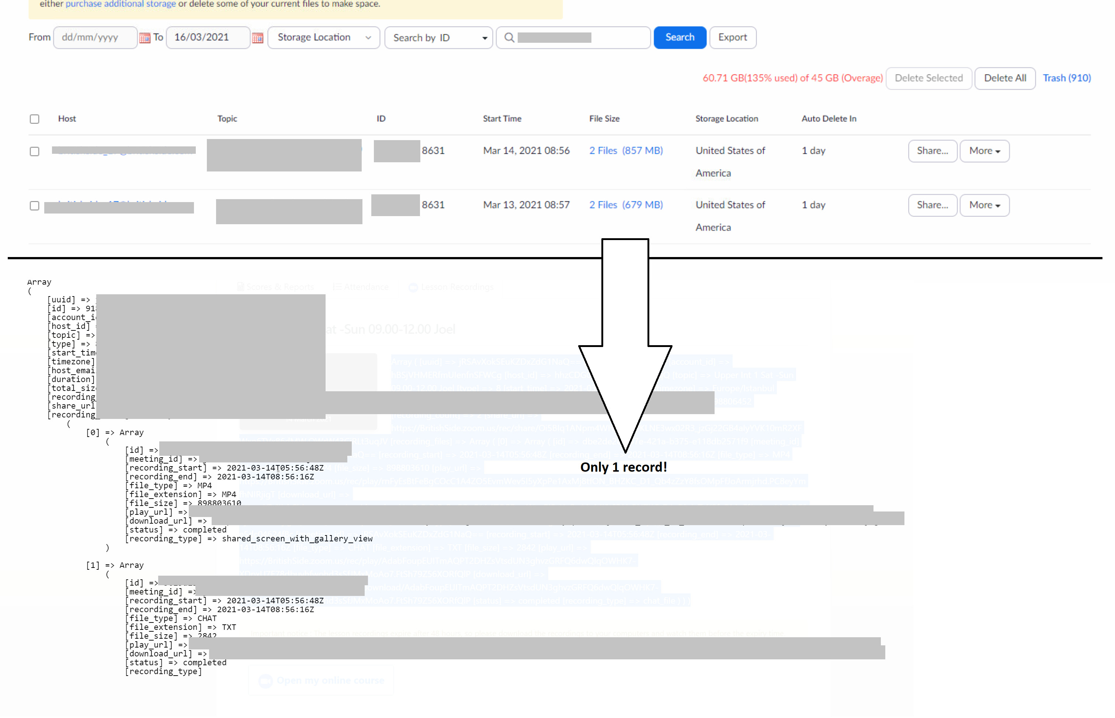Click Share for the Mar 13 recording
Screen dimensions: 1115x718
coord(932,205)
